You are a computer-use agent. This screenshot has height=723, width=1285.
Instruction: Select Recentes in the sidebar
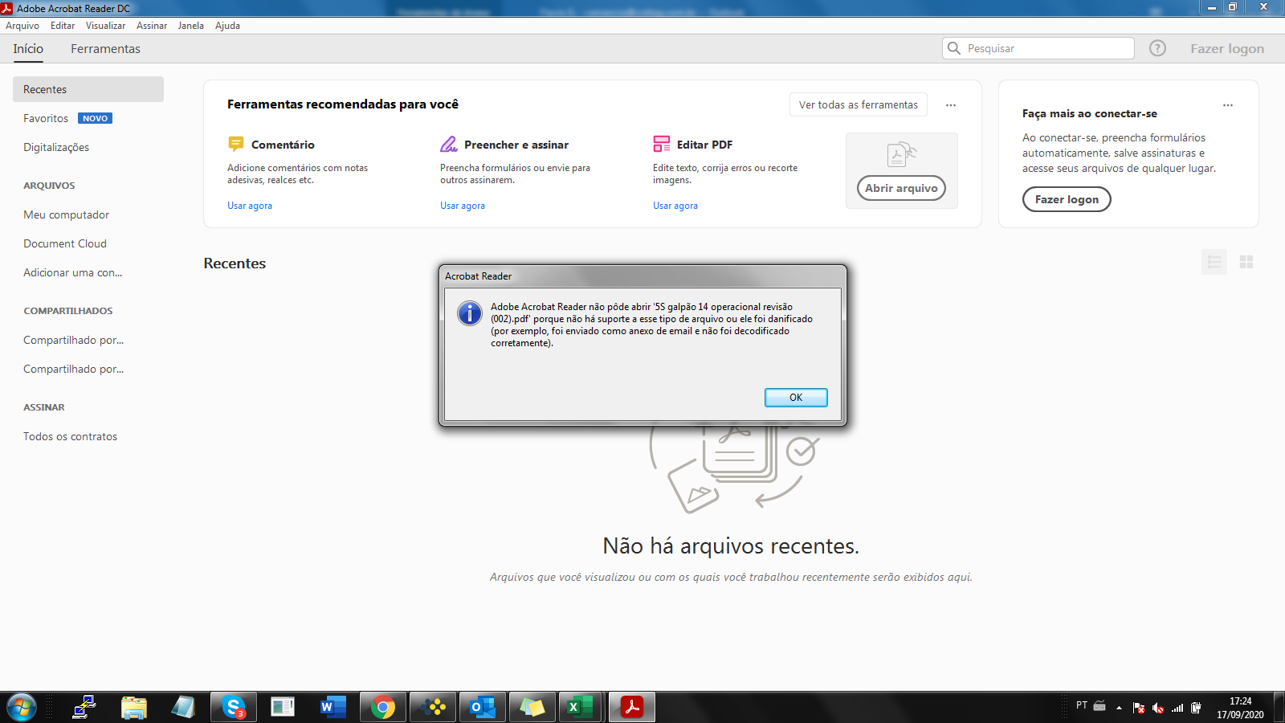88,89
